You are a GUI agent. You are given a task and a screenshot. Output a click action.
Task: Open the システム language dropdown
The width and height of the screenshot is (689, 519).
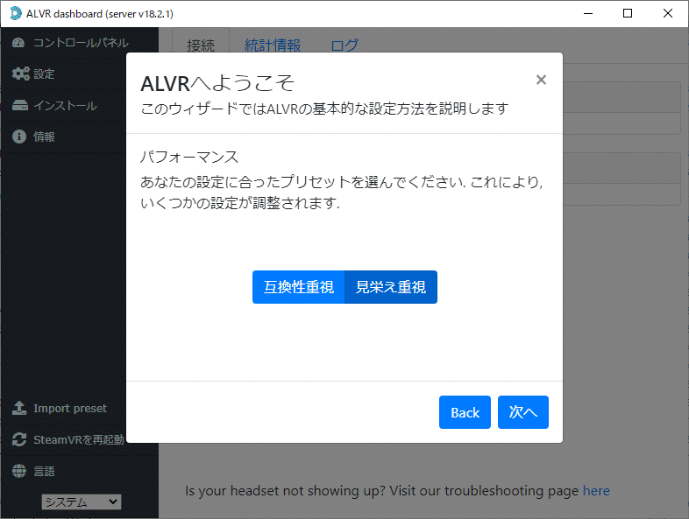[82, 501]
